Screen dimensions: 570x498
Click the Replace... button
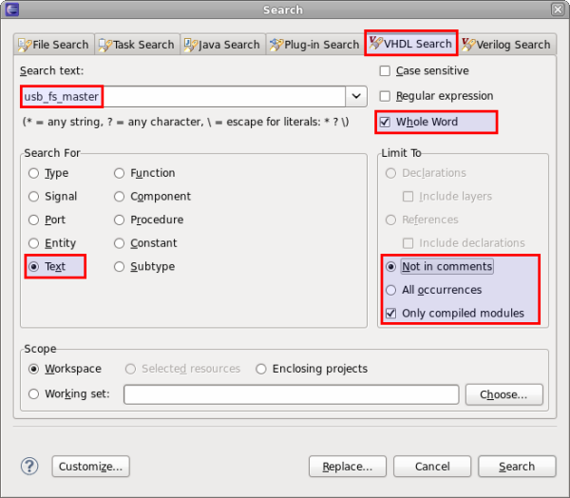[x=348, y=467]
